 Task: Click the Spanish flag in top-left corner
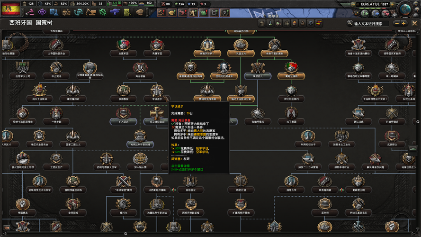tap(11, 9)
